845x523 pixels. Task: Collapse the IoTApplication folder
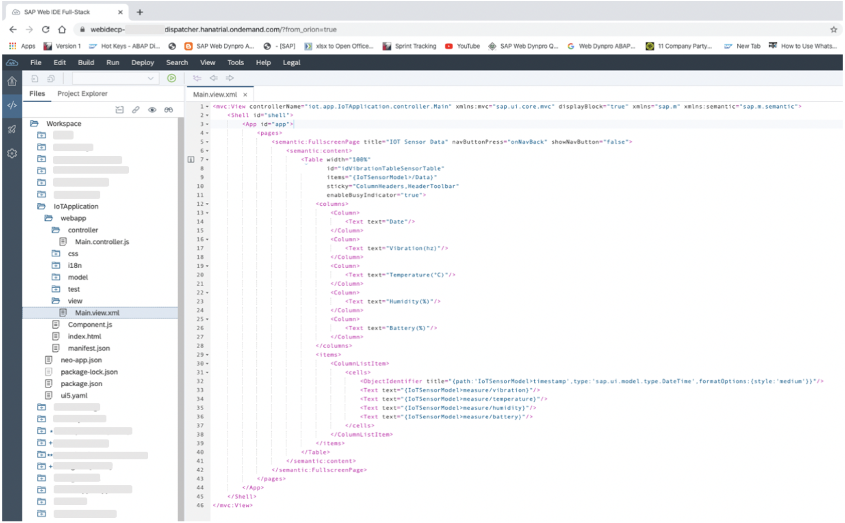(41, 206)
